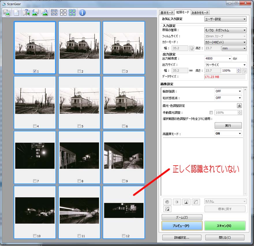Open the 出力サイズ フリーサイズ dropdown
254x246 pixels.
click(225, 65)
